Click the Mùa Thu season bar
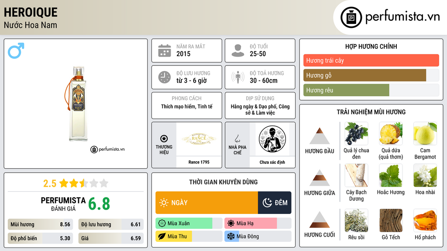 [189, 236]
